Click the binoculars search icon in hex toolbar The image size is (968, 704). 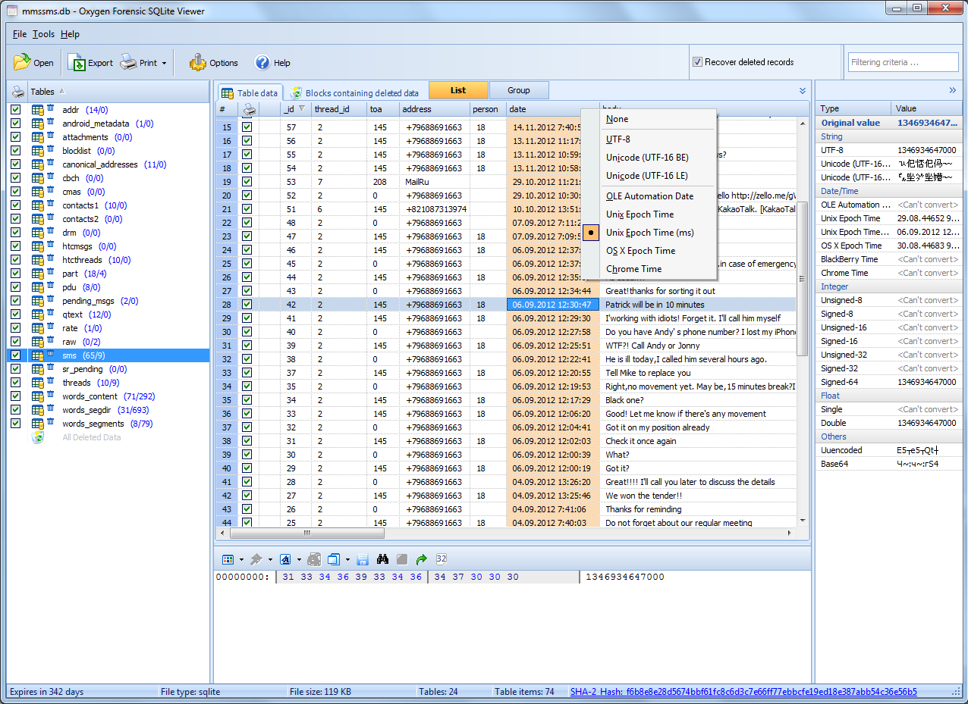[x=382, y=559]
